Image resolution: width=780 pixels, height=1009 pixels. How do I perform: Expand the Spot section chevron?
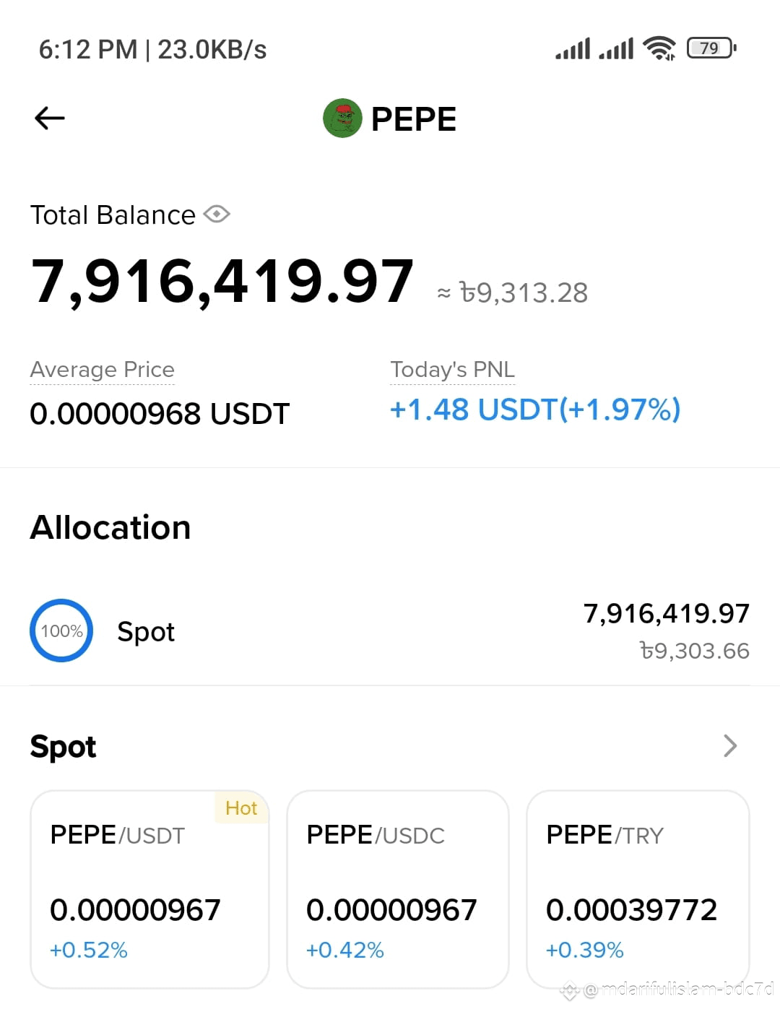click(730, 745)
